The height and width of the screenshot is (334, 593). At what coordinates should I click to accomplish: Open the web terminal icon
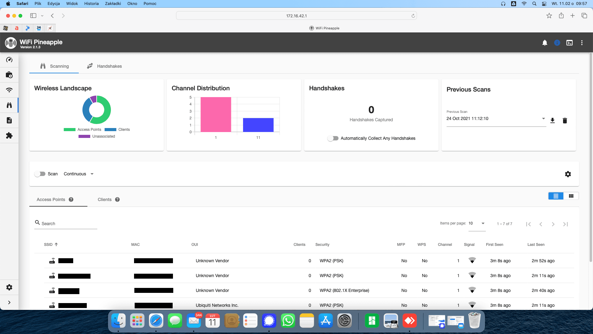coord(570,43)
